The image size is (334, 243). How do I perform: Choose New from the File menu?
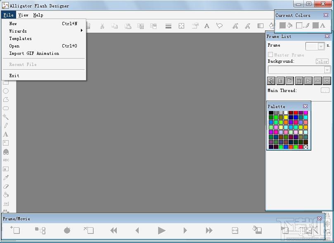pos(43,24)
